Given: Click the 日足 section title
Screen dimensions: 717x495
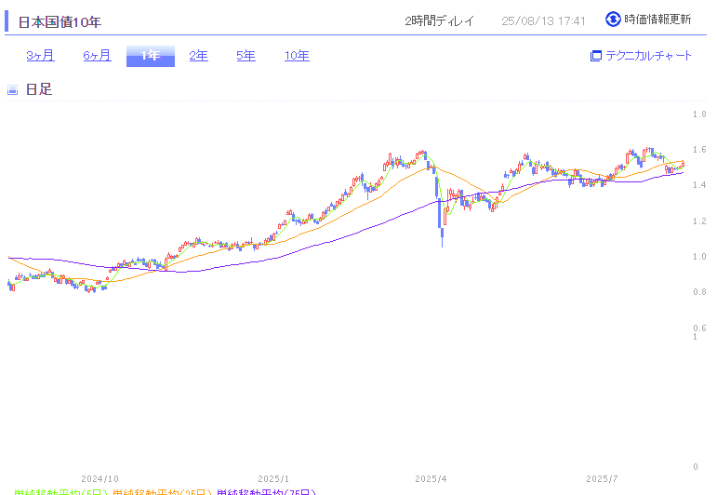Looking at the screenshot, I should 39,89.
